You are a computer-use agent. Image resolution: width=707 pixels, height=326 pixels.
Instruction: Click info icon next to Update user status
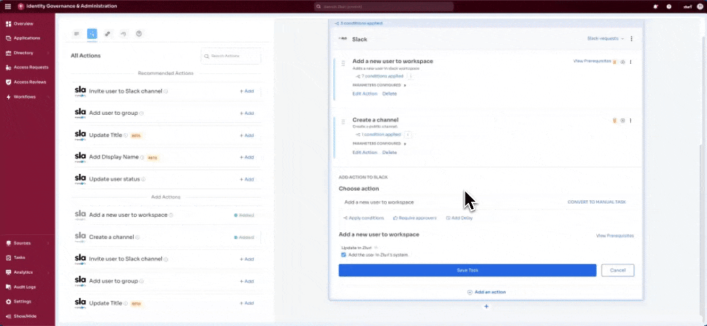143,179
